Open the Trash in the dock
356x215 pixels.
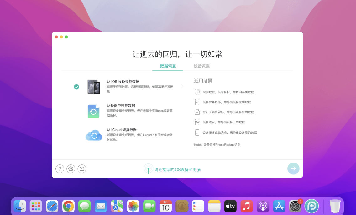click(335, 206)
